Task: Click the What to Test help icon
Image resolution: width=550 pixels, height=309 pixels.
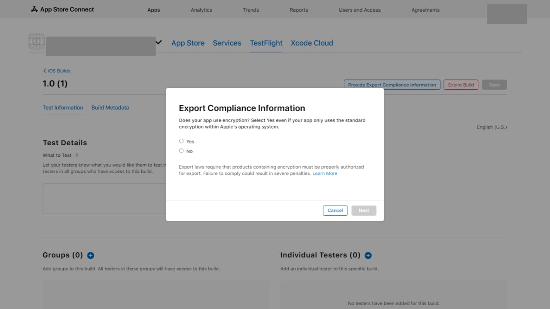Action: click(x=77, y=155)
